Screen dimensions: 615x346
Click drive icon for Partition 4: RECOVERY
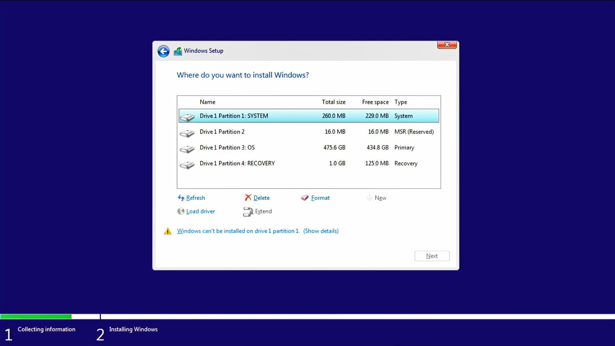[x=187, y=165]
